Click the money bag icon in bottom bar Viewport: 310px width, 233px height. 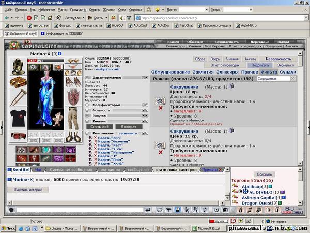coord(240,210)
